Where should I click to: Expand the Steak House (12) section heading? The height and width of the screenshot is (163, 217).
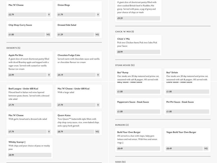pos(125,65)
